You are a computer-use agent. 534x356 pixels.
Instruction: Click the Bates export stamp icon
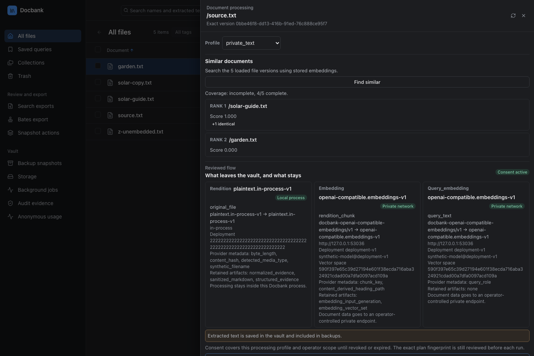tap(10, 119)
